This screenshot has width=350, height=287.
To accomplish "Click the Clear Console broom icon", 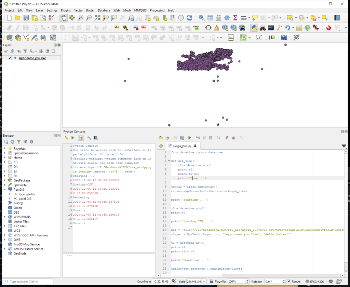I will click(66, 138).
